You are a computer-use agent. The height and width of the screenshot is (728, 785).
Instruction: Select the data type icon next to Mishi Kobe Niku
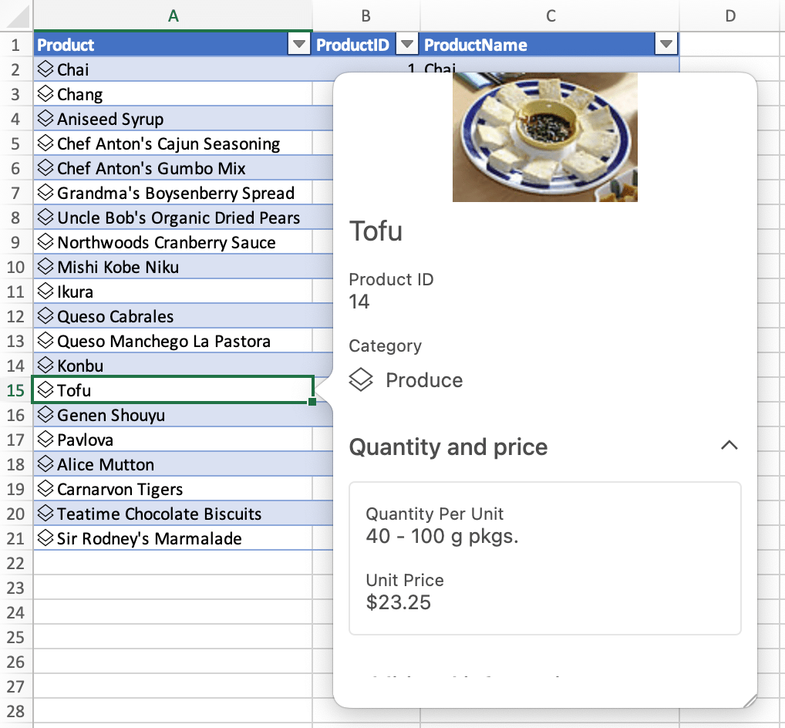(45, 267)
